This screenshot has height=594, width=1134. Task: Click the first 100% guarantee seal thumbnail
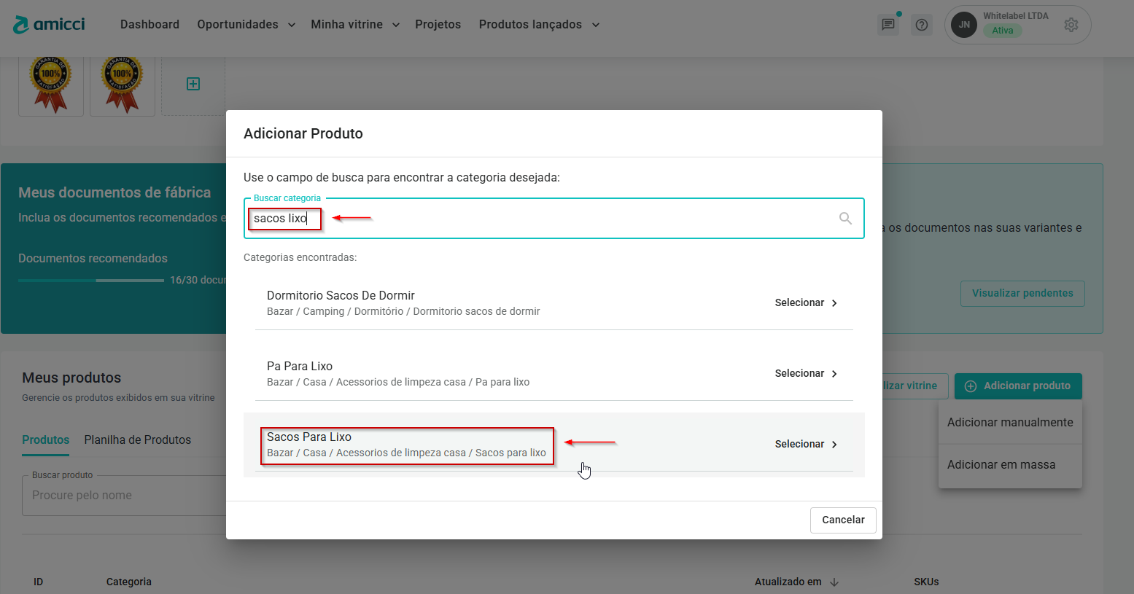(x=51, y=85)
